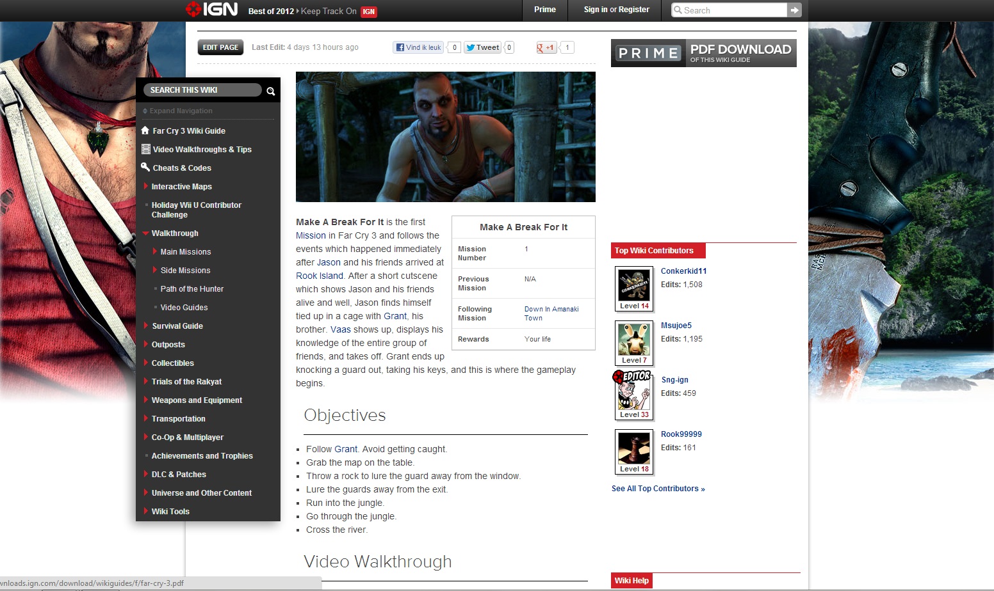Open Cheats & Codes page
The height and width of the screenshot is (591, 994).
coord(182,168)
